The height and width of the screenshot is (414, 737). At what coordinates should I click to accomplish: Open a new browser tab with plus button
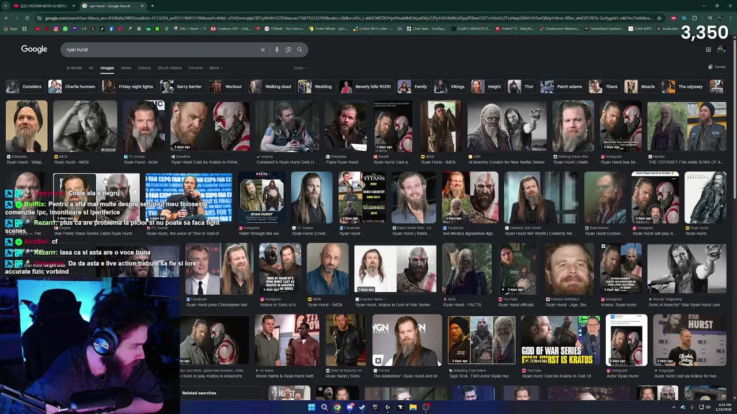coord(152,6)
